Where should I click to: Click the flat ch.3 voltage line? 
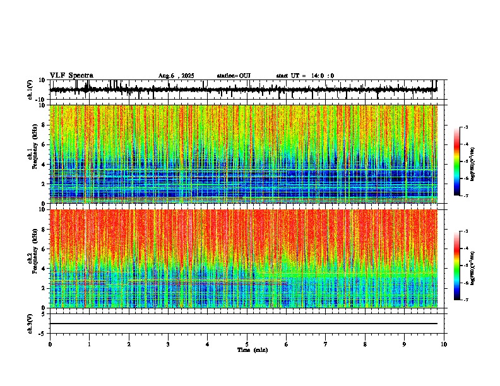243,324
